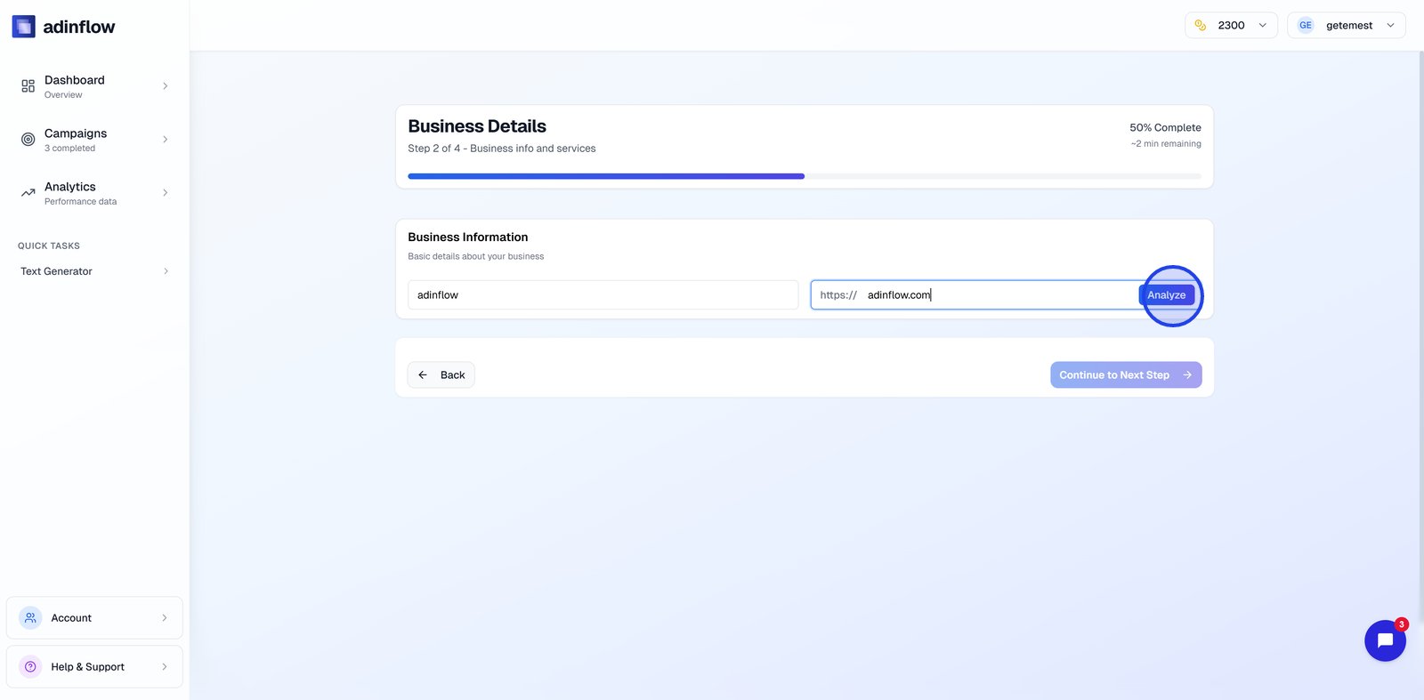Open Analytics in the sidebar
The image size is (1424, 700).
pos(70,193)
